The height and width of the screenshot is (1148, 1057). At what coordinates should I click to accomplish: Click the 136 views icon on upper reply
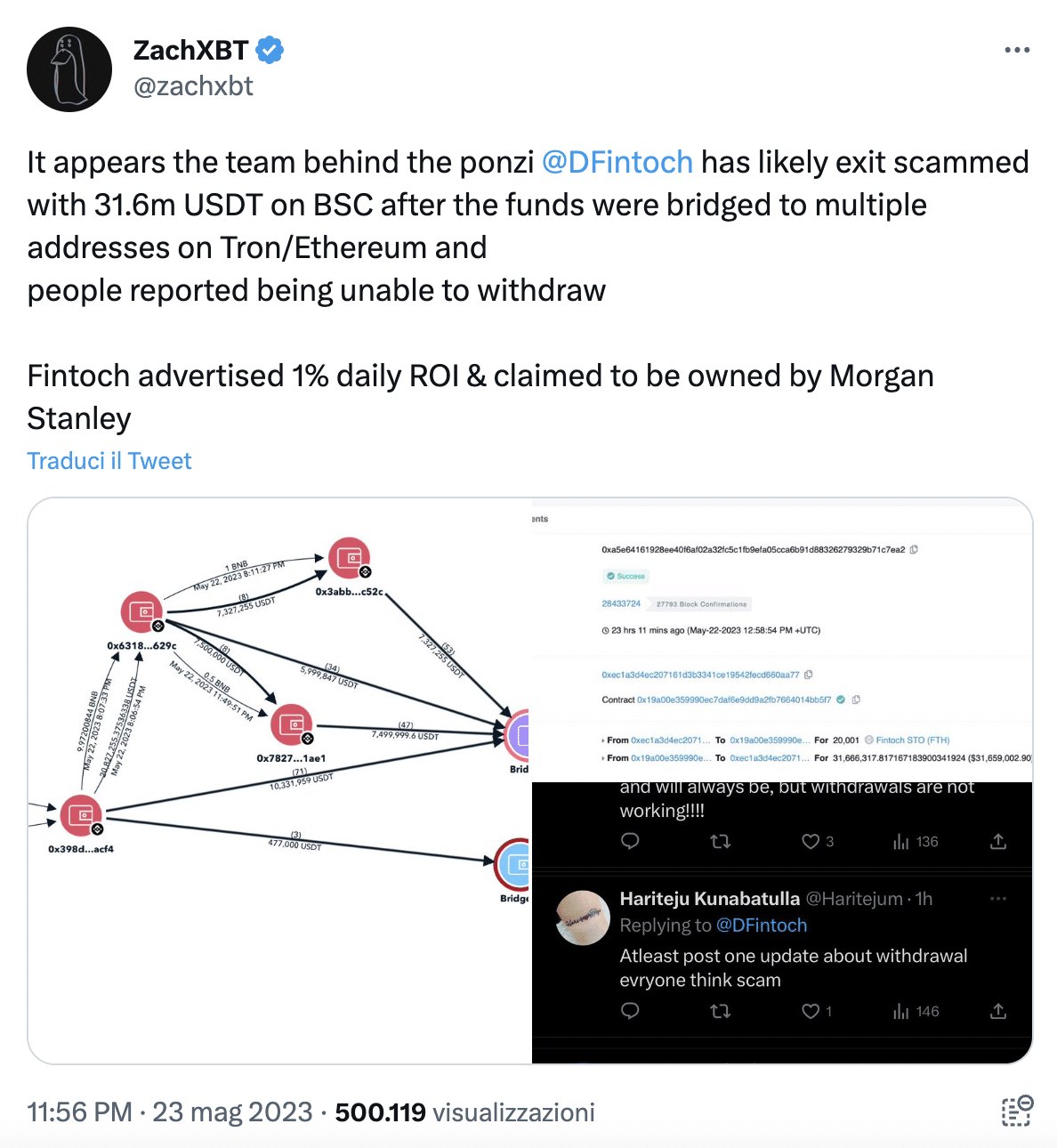tap(900, 842)
